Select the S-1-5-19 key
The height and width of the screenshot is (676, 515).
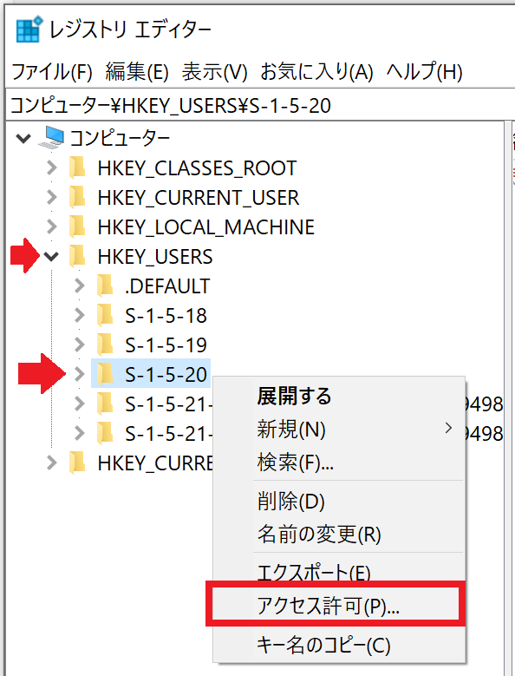(x=166, y=345)
